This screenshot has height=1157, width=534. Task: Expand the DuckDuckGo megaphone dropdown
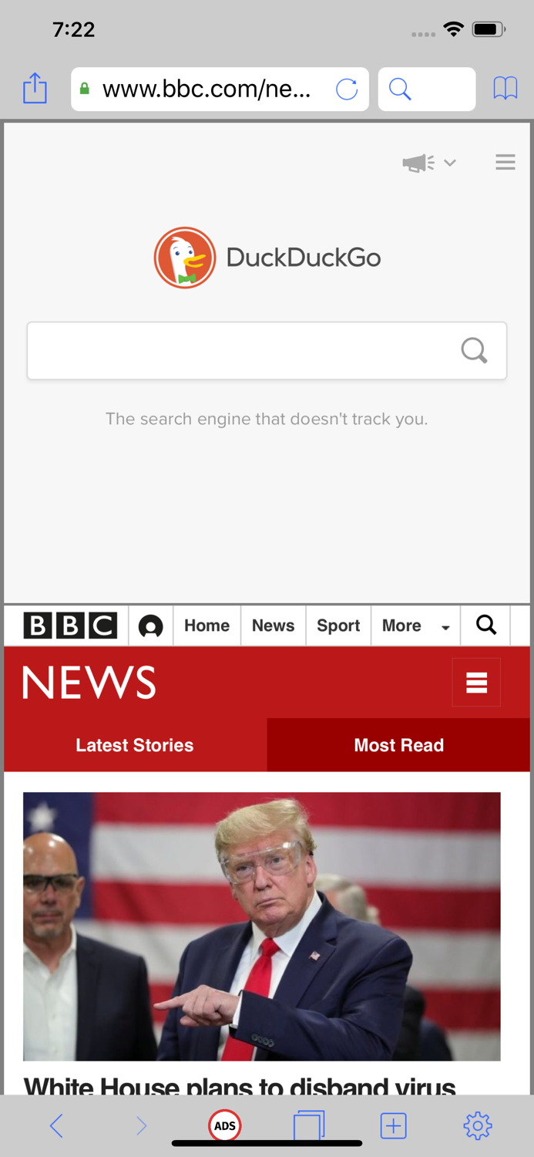click(x=429, y=163)
